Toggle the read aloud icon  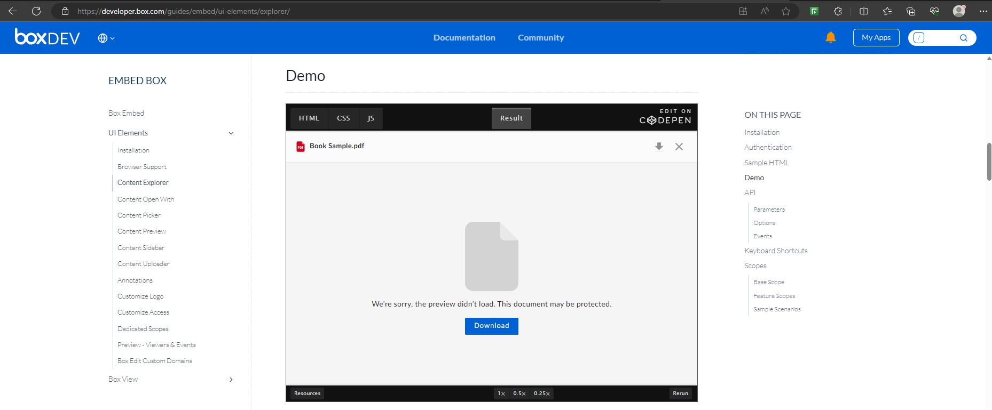tap(765, 11)
